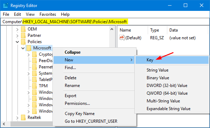Screen dimensions: 210x128
Task: Click the TabletP folder icon
Action: pyautogui.click(x=34, y=80)
